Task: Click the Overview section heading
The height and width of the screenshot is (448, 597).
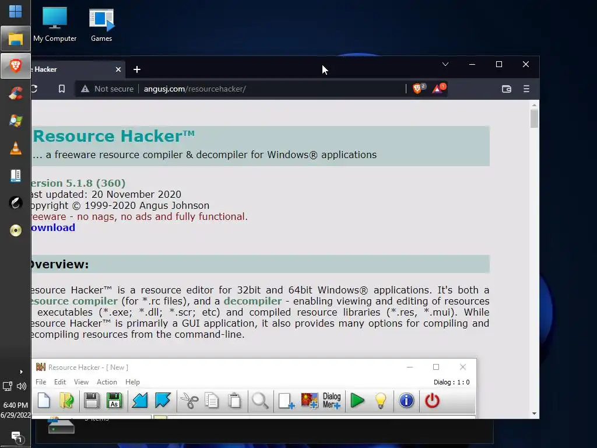Action: pyautogui.click(x=59, y=264)
